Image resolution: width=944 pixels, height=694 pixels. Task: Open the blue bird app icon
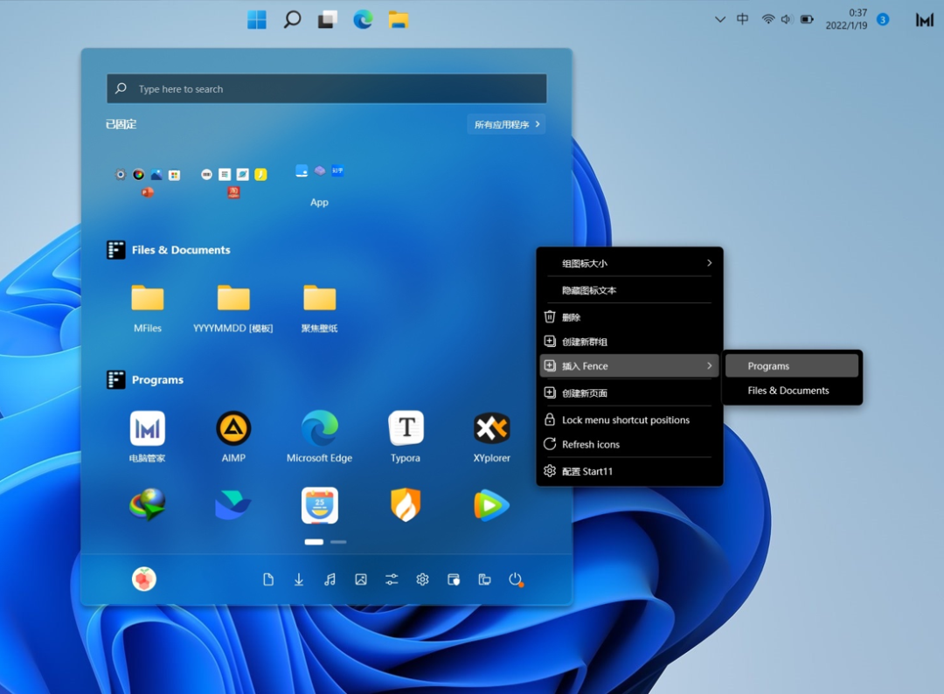pyautogui.click(x=233, y=504)
